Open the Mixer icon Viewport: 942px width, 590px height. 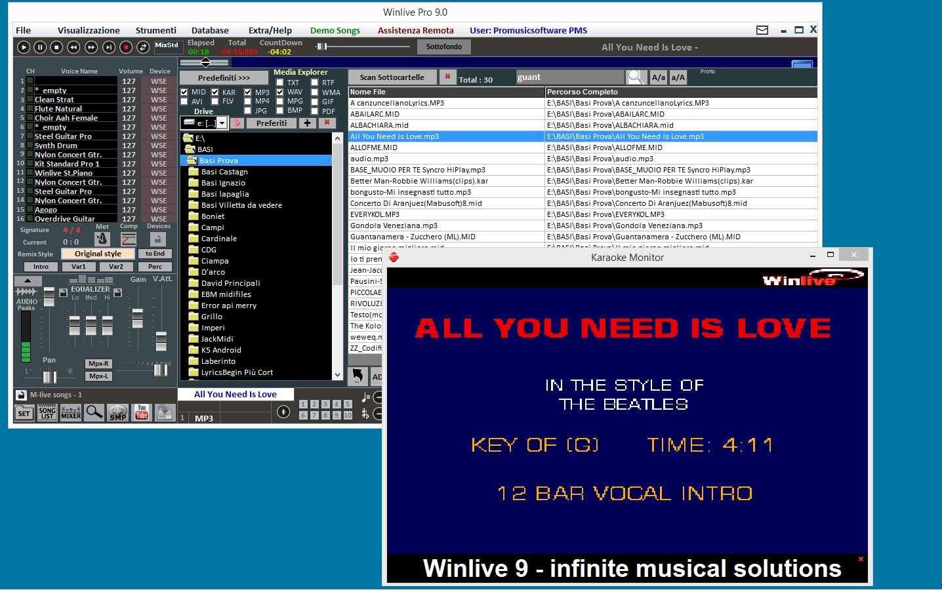point(71,413)
